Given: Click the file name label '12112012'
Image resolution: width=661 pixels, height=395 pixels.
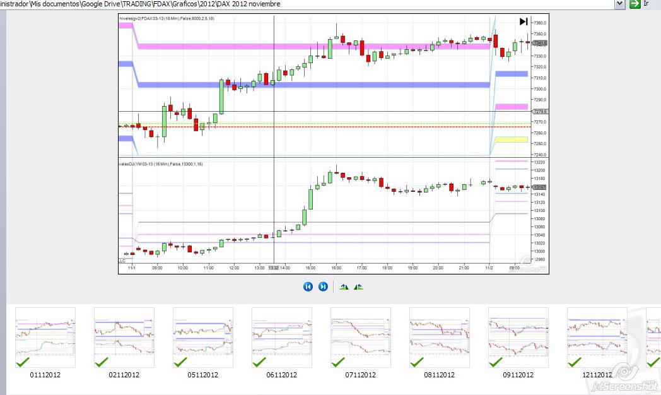Looking at the screenshot, I should tap(597, 375).
